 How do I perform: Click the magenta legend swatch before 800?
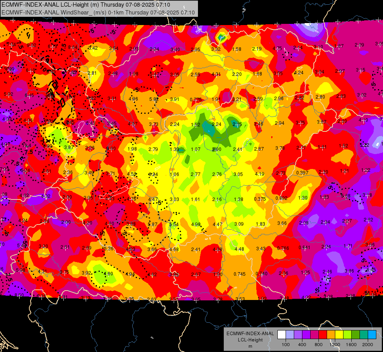[x=315, y=335]
